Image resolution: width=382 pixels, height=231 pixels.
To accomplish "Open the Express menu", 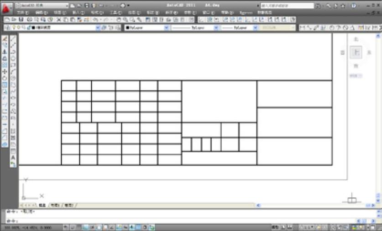I will pyautogui.click(x=246, y=13).
